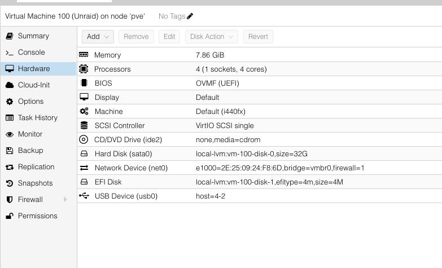Switch to the Console view

38,52
